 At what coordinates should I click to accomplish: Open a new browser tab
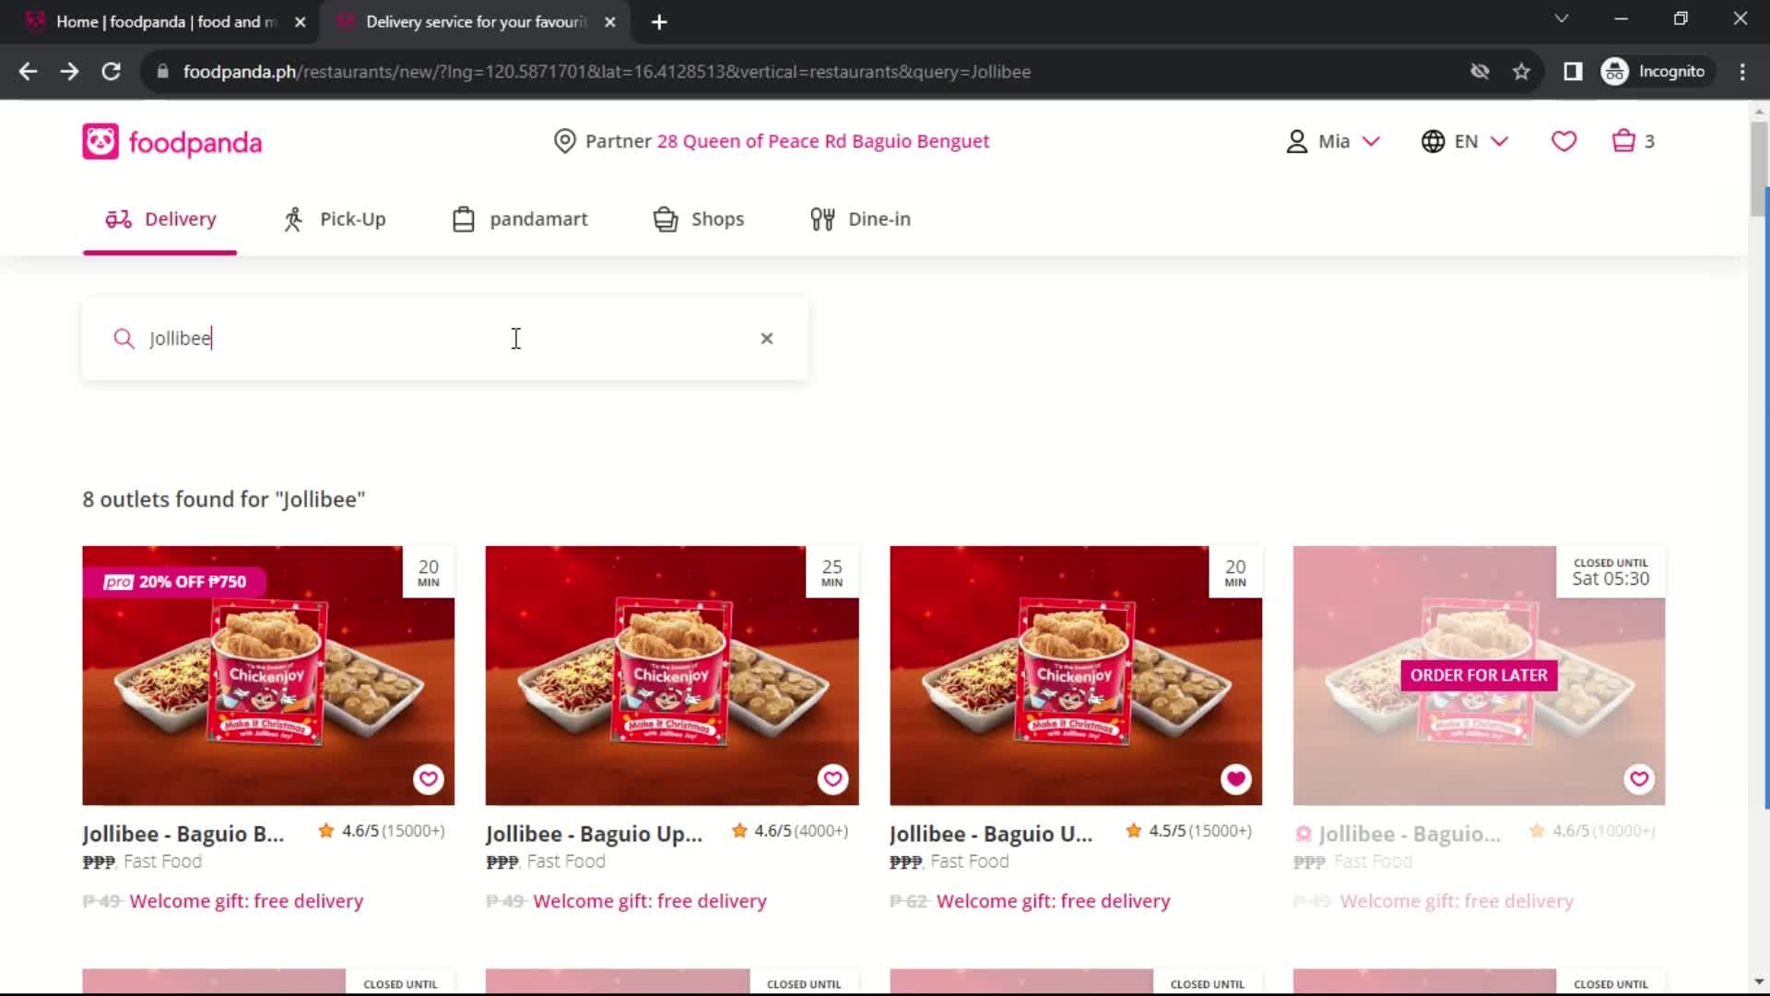point(659,22)
